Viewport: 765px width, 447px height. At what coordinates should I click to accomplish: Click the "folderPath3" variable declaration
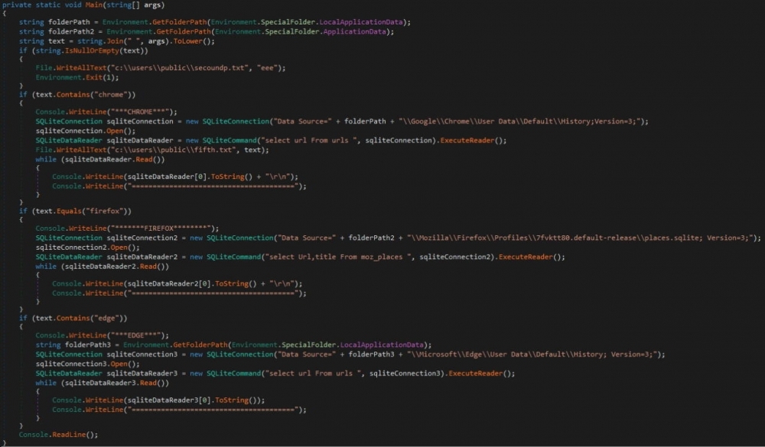(88, 345)
